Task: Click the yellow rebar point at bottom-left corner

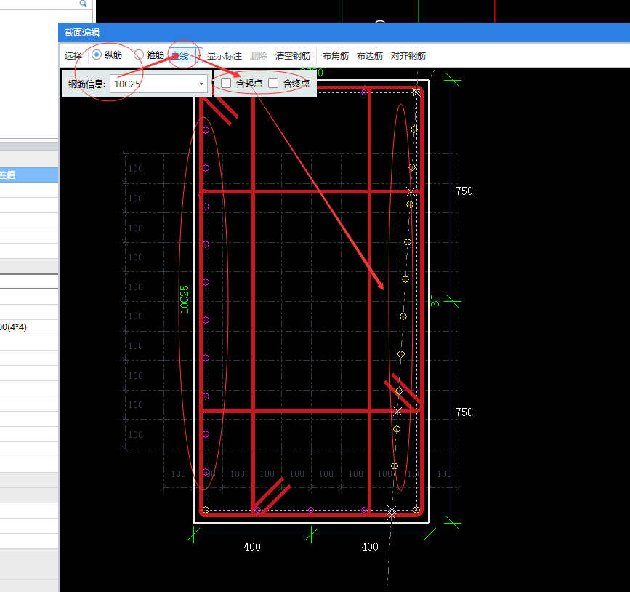Action: [x=206, y=510]
